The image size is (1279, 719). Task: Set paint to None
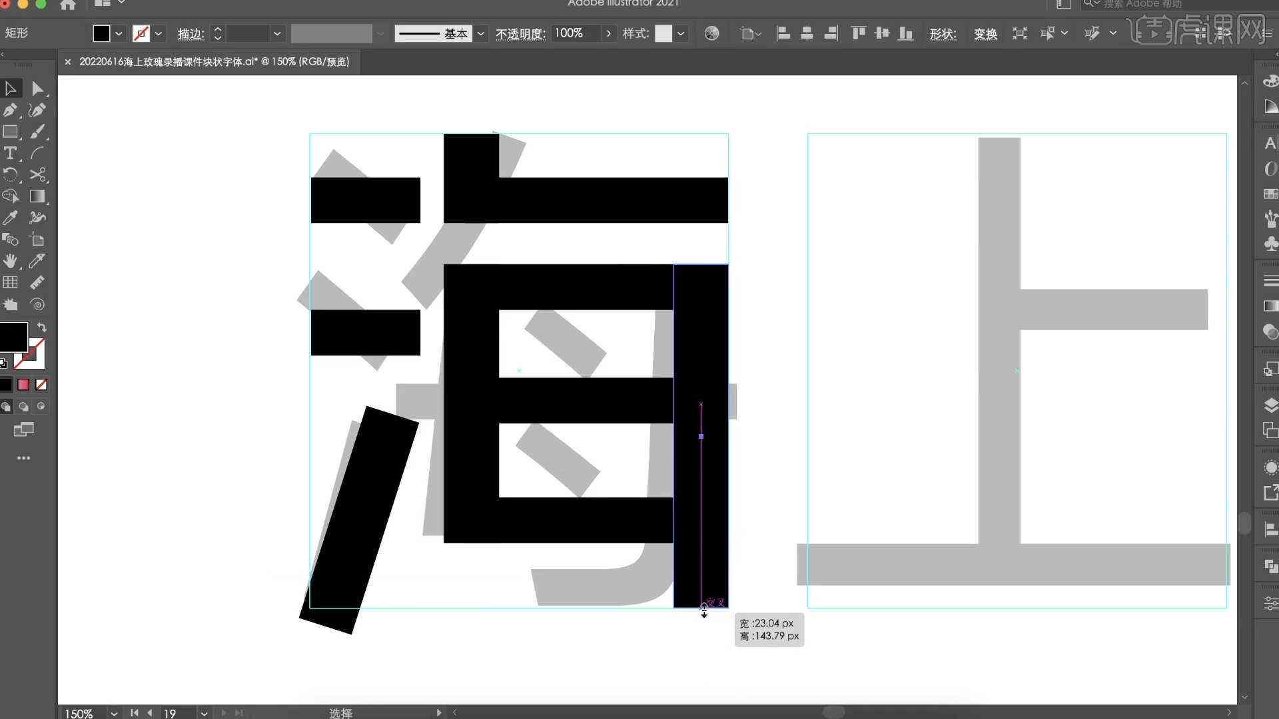pos(41,385)
